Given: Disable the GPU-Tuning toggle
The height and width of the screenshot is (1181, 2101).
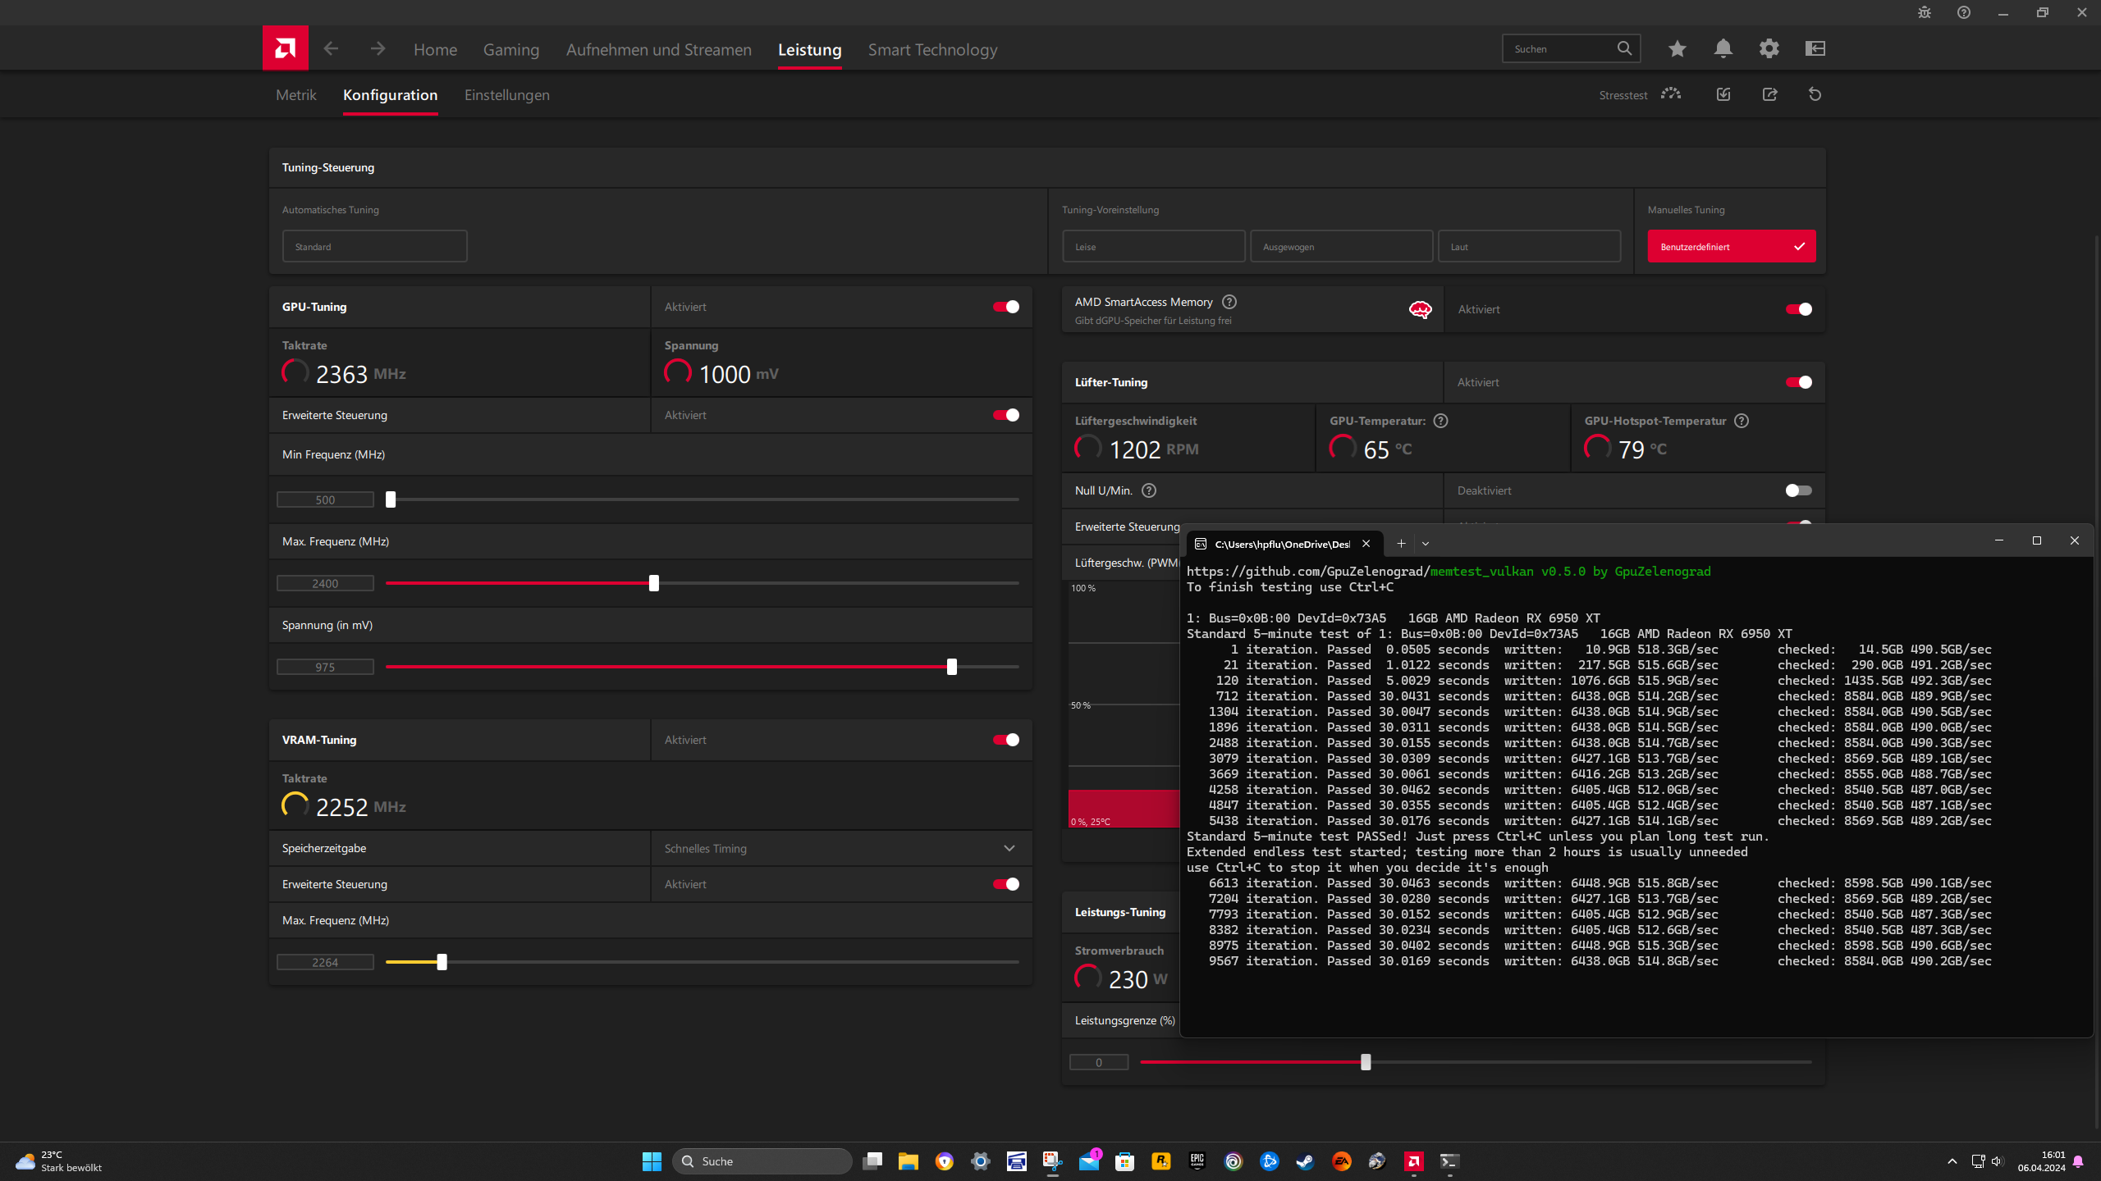Looking at the screenshot, I should 1006,307.
